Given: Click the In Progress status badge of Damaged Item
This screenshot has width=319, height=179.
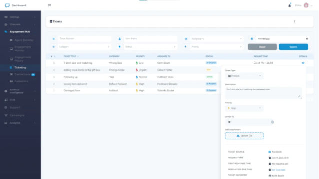Looking at the screenshot, I should (x=211, y=90).
